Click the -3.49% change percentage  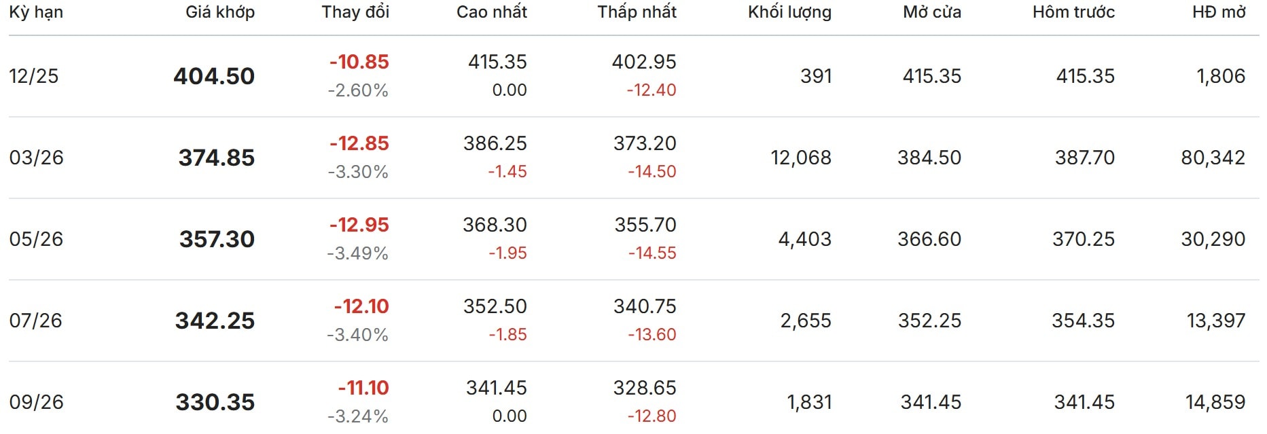(358, 253)
